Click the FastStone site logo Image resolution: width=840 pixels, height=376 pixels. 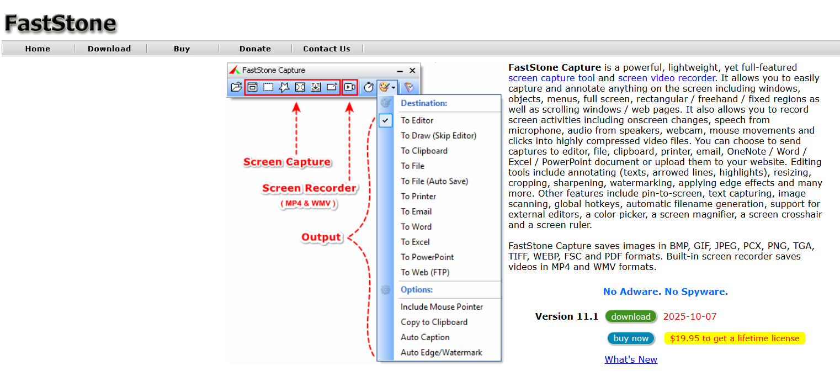pos(60,23)
